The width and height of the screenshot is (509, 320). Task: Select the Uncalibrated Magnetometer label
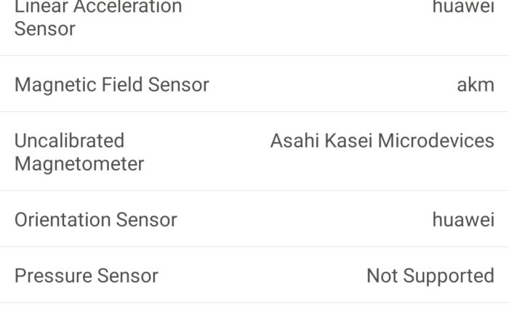(79, 152)
